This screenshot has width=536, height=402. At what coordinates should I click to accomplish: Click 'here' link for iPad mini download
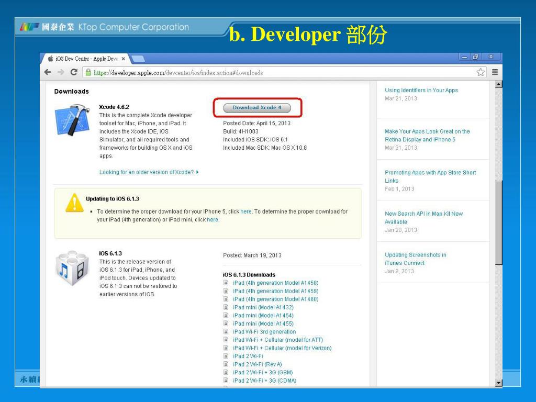point(213,220)
